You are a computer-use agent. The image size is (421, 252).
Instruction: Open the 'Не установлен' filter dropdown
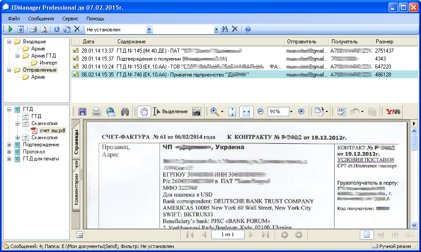coord(149,30)
